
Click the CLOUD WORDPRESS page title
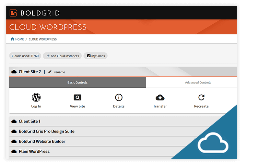[x=48, y=27]
